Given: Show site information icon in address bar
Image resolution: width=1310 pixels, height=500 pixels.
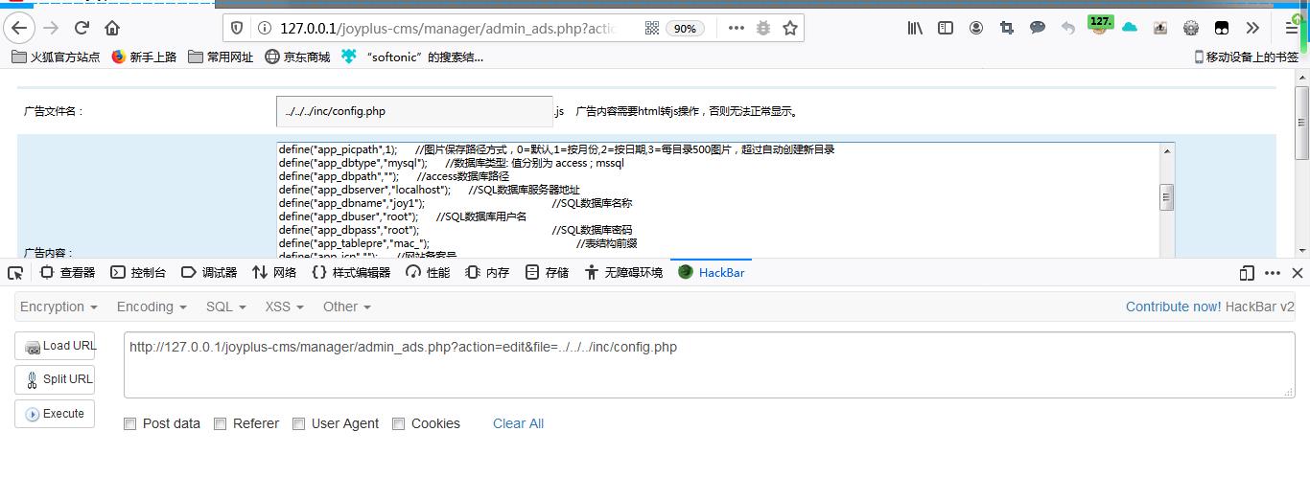Looking at the screenshot, I should click(x=264, y=28).
